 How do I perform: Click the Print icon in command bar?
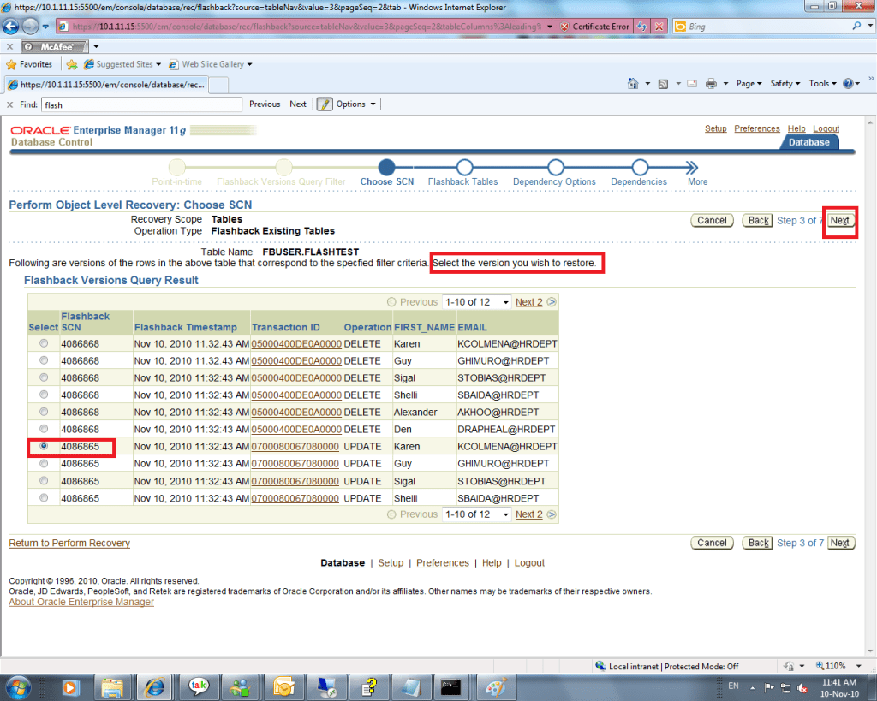tap(712, 84)
